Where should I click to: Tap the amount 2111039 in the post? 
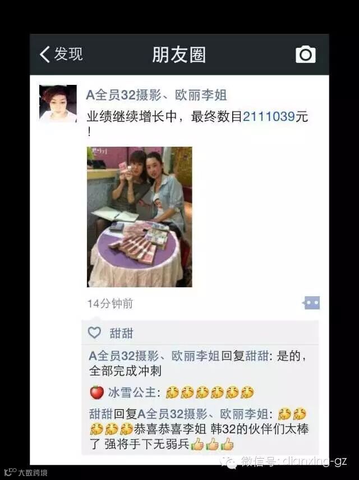[x=269, y=117]
